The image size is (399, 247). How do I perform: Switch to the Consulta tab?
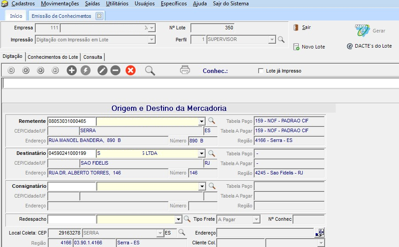(93, 57)
